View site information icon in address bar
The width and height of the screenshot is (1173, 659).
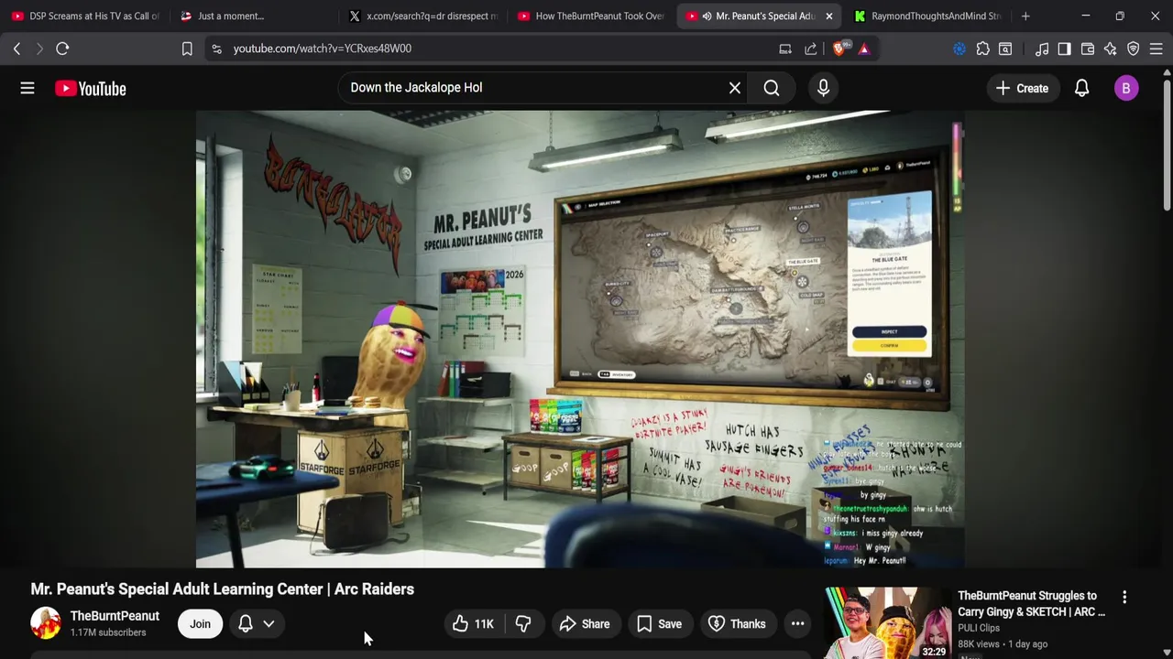[216, 49]
